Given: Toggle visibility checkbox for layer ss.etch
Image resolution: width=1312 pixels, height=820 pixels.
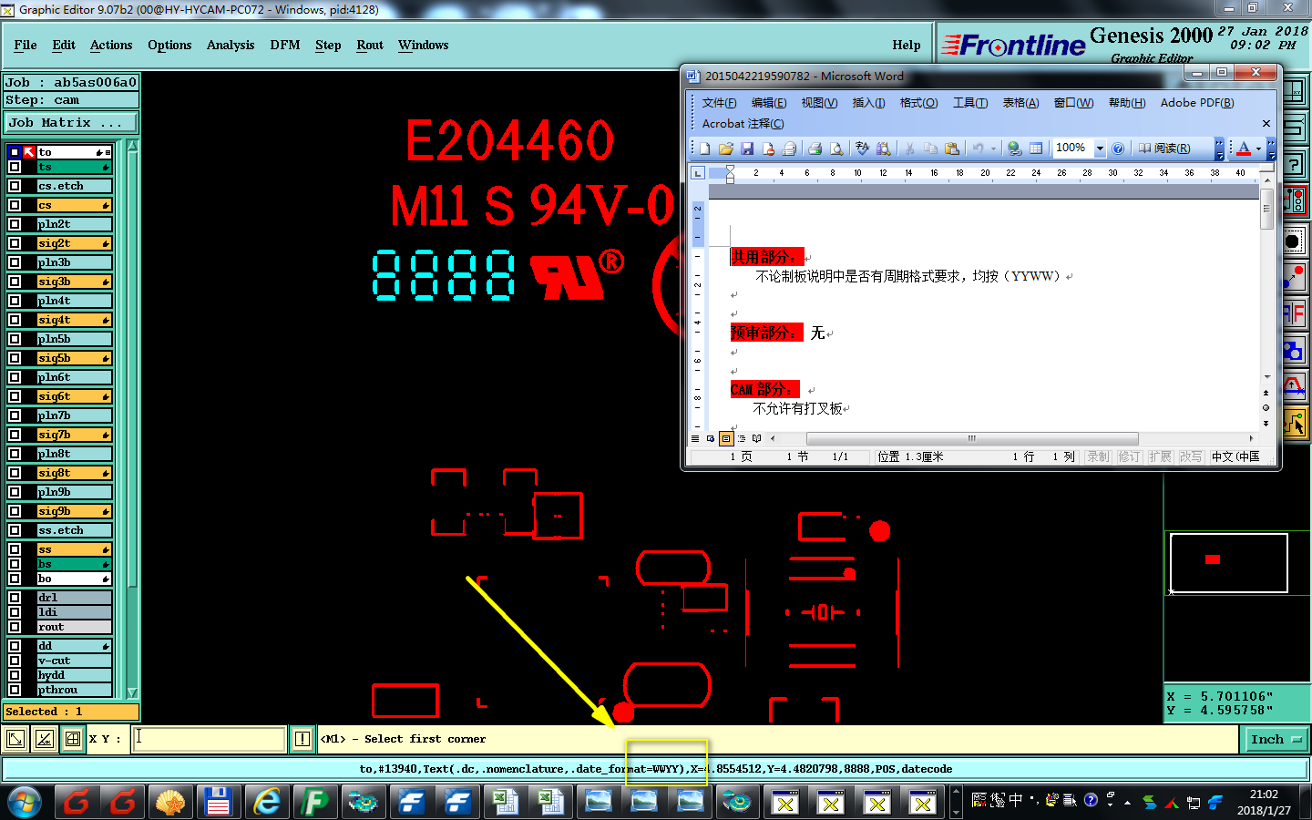Looking at the screenshot, I should 15,530.
